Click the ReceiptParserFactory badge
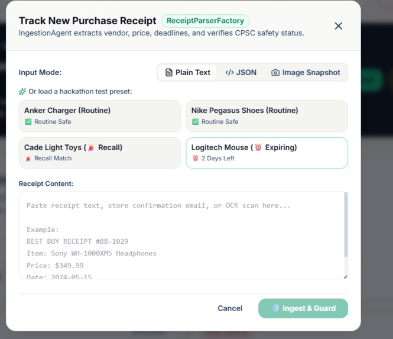393x339 pixels. click(x=205, y=21)
